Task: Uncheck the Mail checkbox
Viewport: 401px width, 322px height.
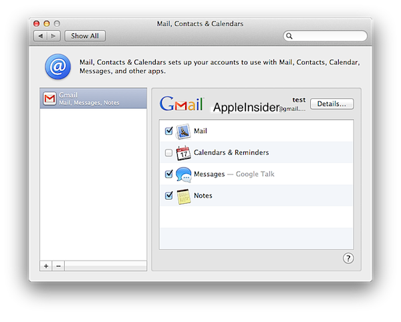Action: coord(169,131)
